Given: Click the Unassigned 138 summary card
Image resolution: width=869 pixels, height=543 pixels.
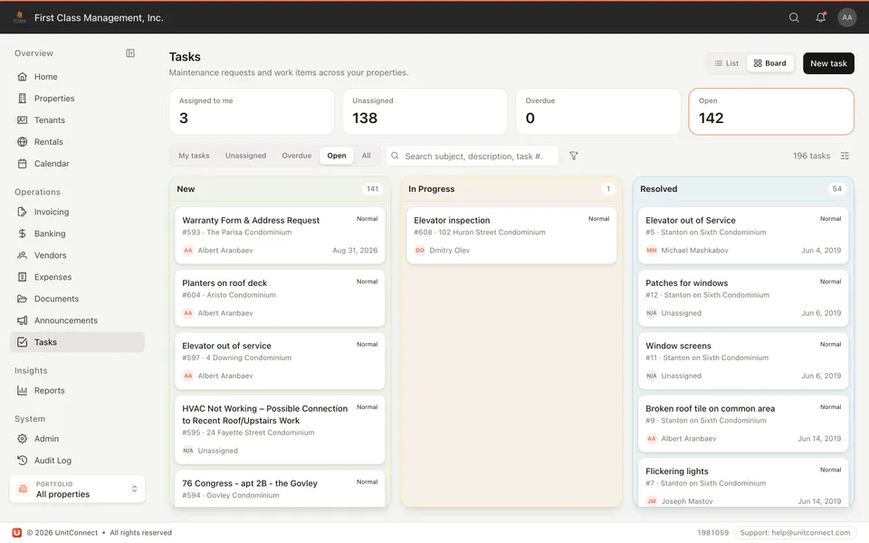Looking at the screenshot, I should [x=425, y=111].
